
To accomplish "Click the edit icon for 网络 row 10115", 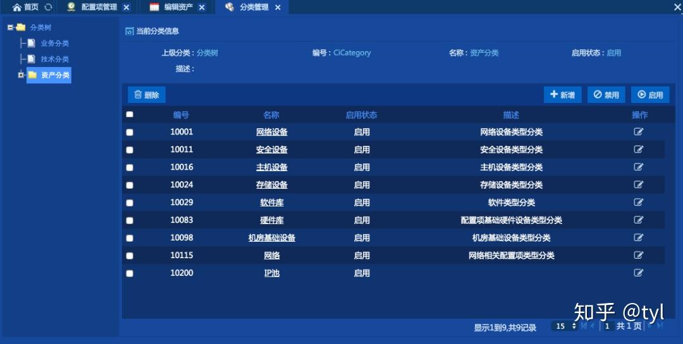I will click(638, 255).
